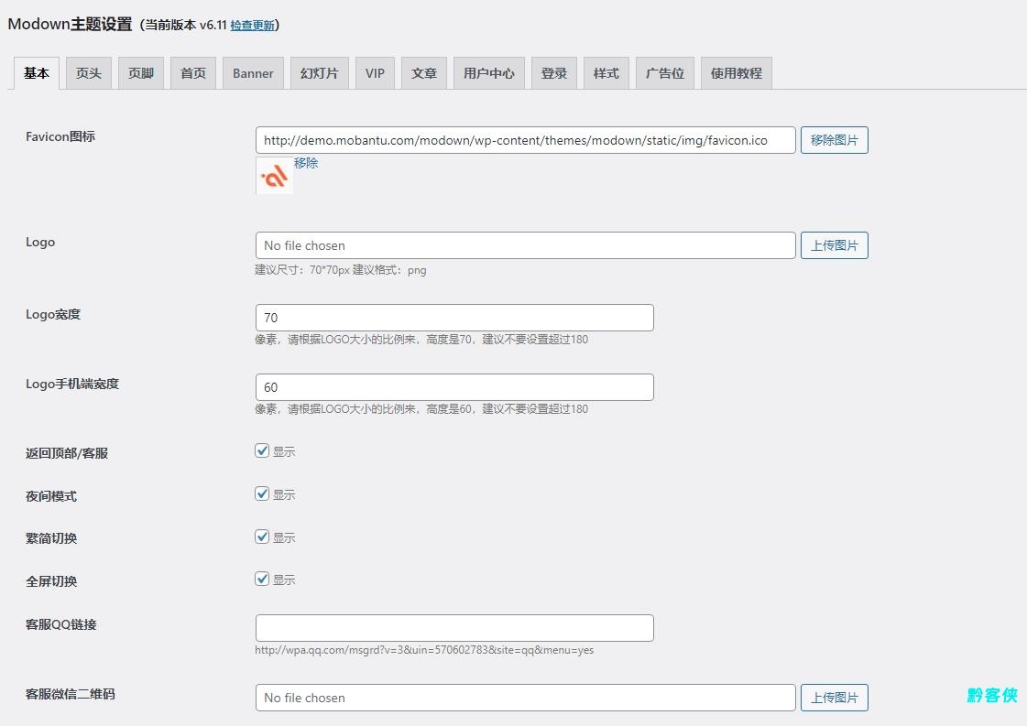Toggle the 夜间模式 display checkbox
Image resolution: width=1027 pixels, height=726 pixels.
[262, 494]
